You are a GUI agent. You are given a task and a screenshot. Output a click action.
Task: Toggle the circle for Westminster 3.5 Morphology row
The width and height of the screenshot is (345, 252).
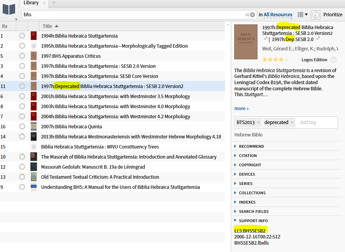[x=22, y=96]
